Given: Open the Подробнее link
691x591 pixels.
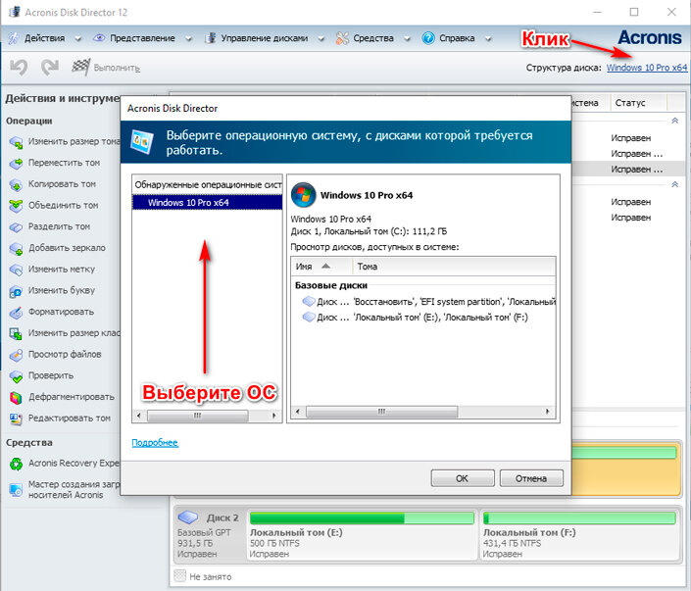Looking at the screenshot, I should point(155,442).
